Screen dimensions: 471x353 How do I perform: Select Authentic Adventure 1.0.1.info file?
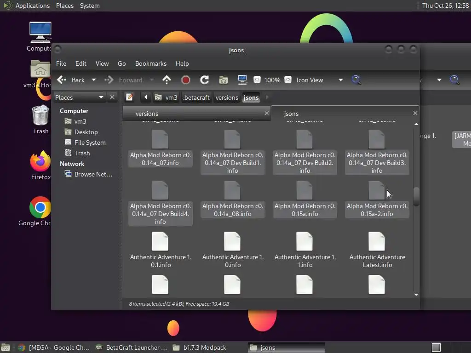click(160, 251)
